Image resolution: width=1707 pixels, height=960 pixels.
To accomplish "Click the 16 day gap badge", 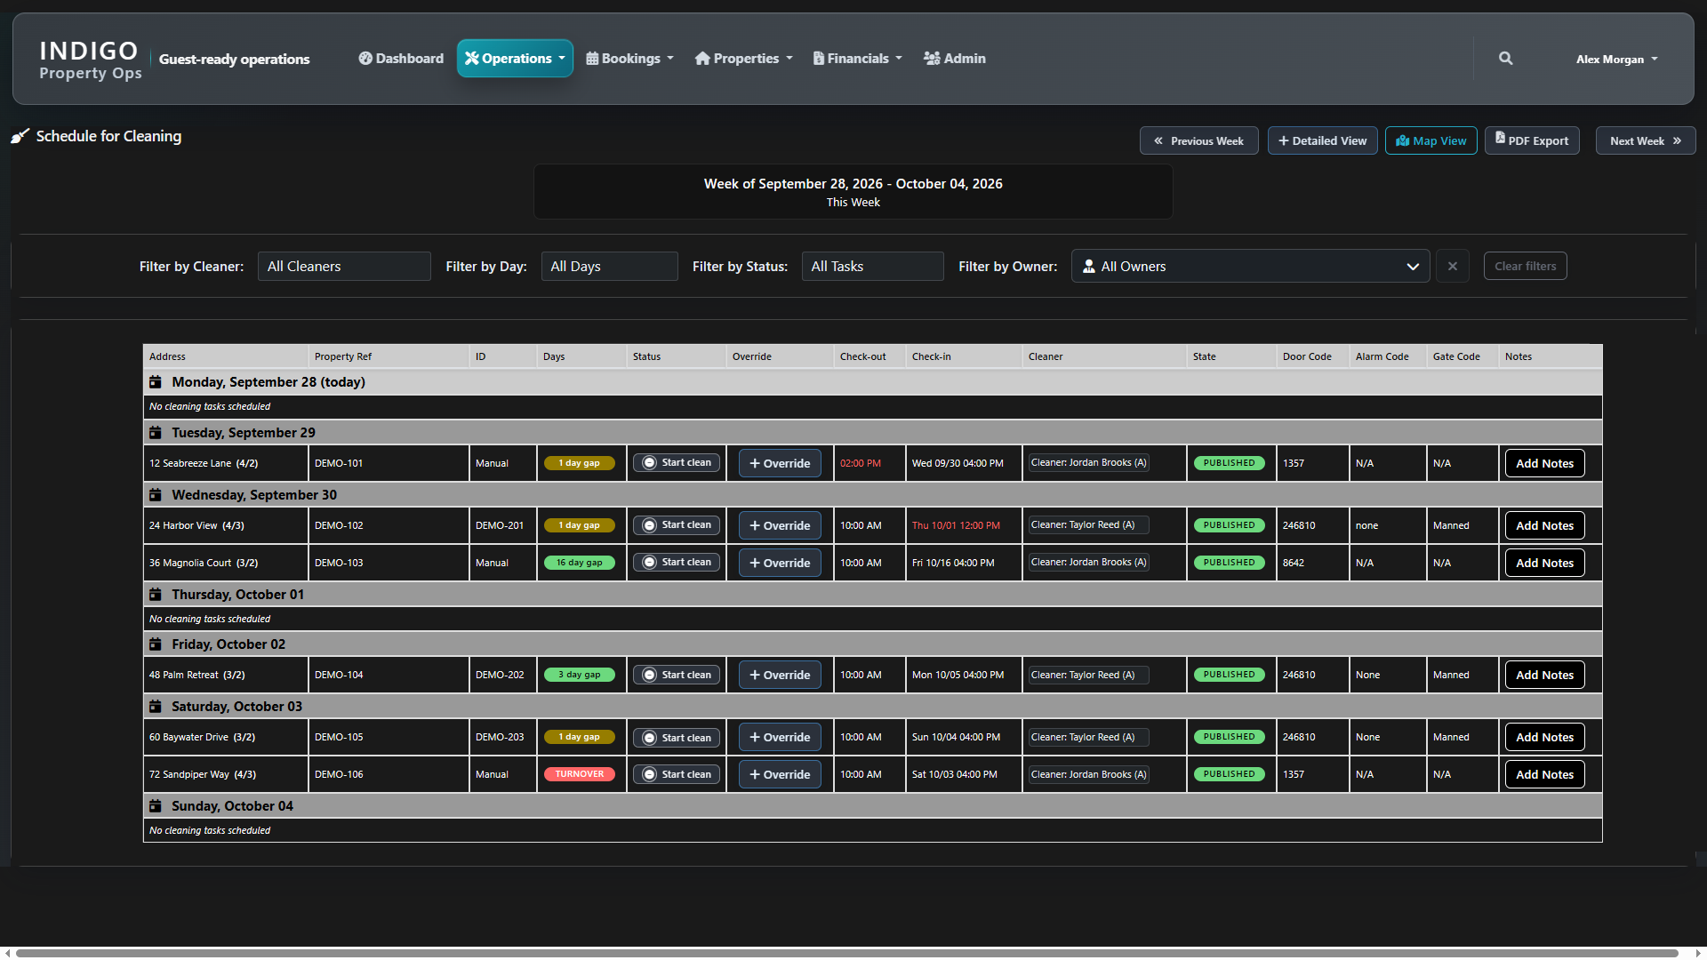I will [x=580, y=563].
